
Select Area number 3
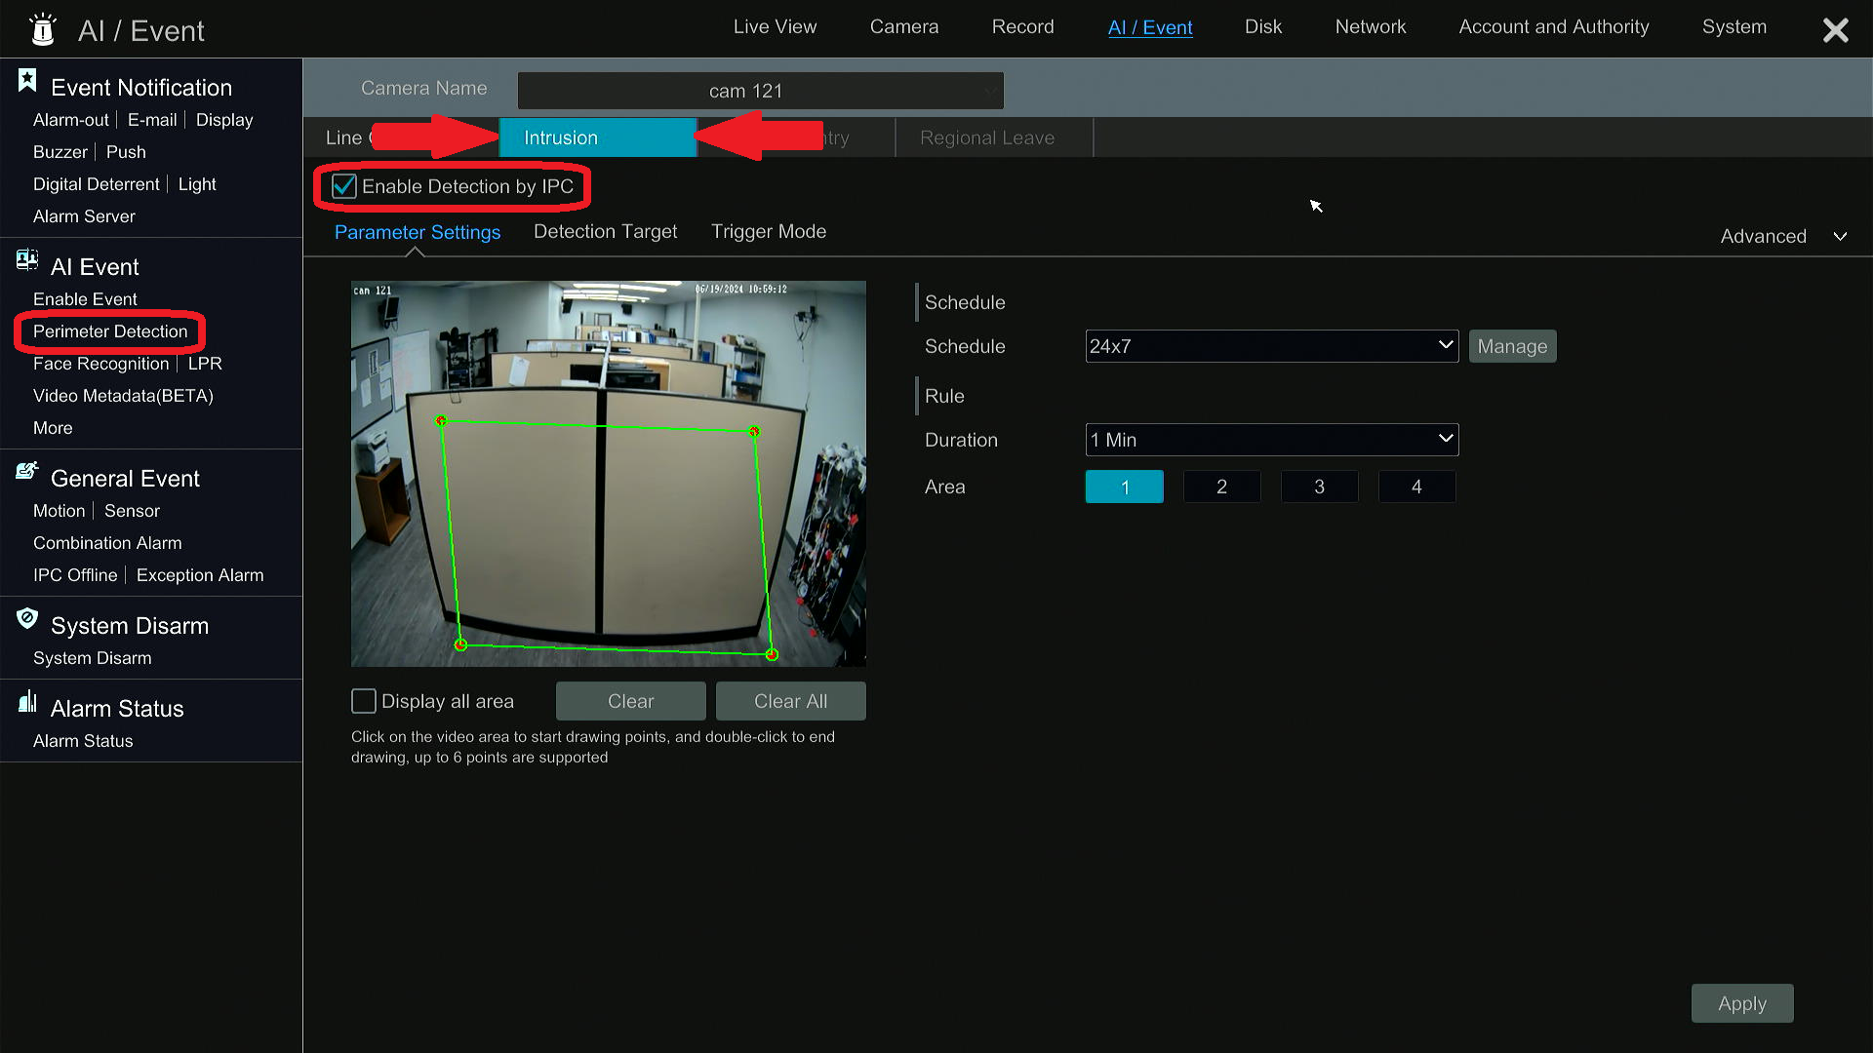click(1319, 486)
